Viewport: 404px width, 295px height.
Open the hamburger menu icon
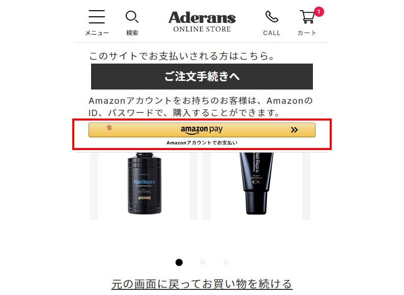coord(97,17)
